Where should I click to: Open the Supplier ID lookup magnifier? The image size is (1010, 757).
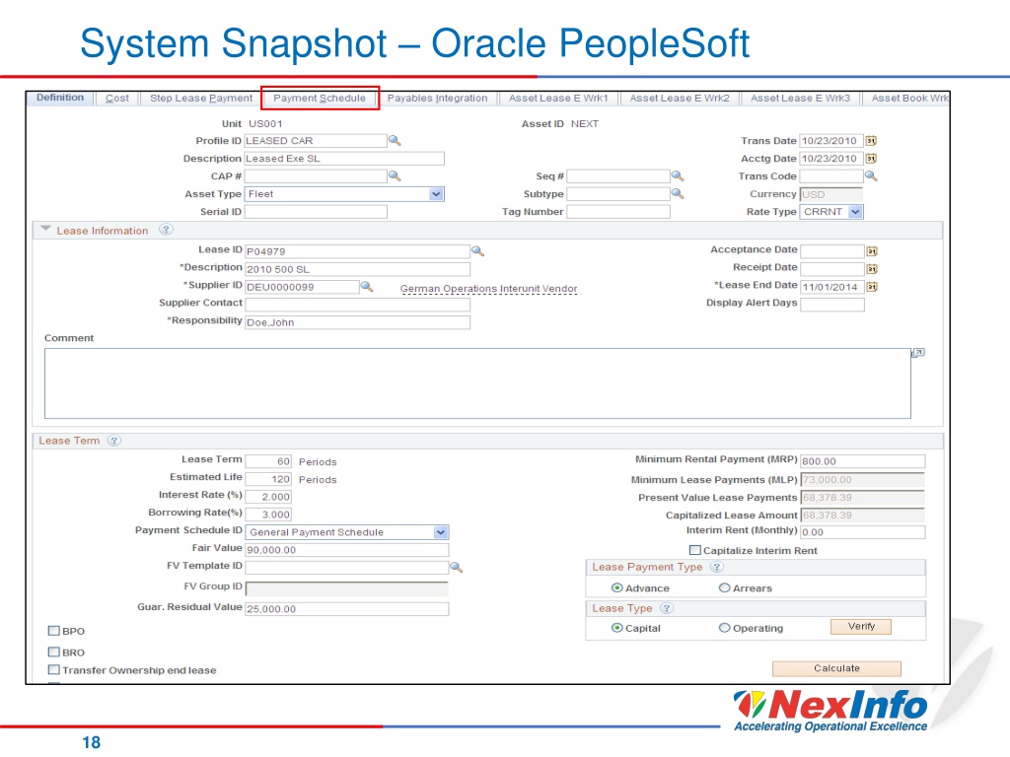367,287
